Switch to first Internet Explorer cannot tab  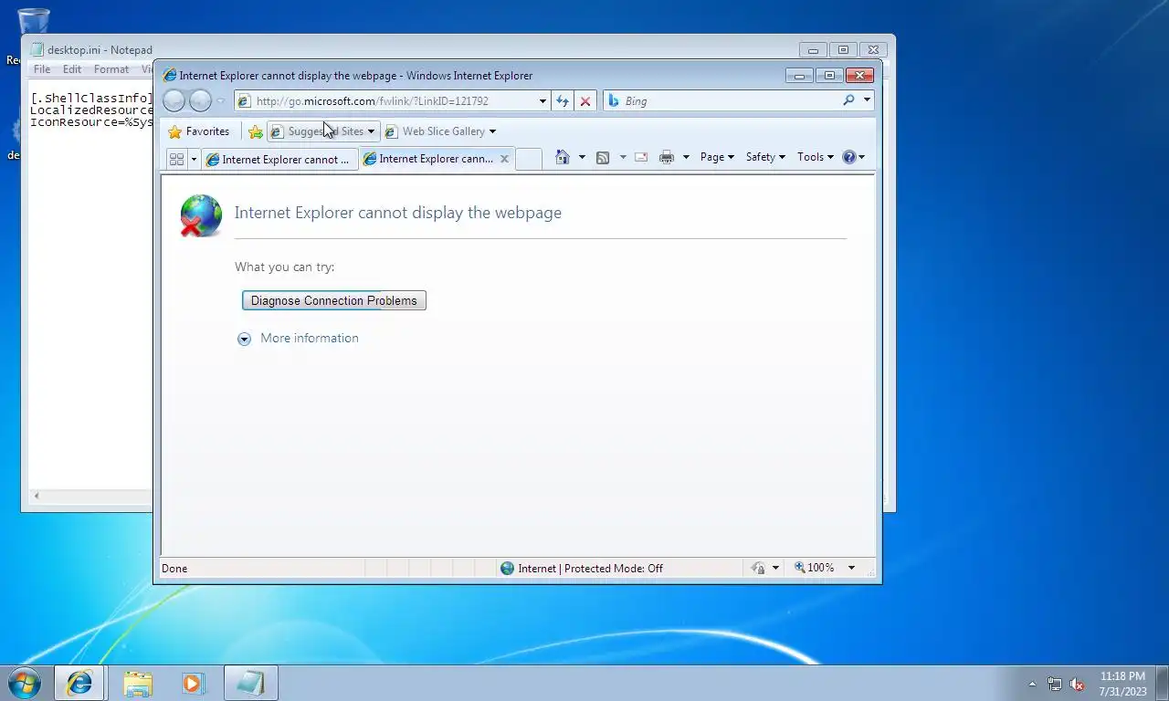[279, 159]
